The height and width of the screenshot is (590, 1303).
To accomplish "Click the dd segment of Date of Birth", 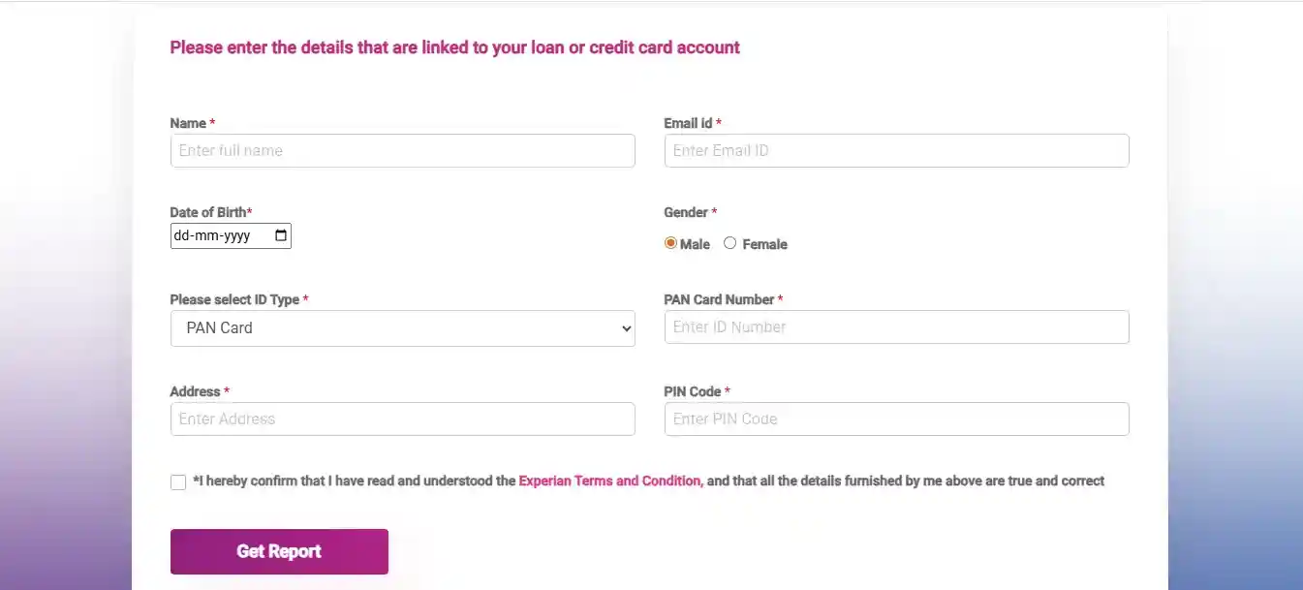I will 183,235.
